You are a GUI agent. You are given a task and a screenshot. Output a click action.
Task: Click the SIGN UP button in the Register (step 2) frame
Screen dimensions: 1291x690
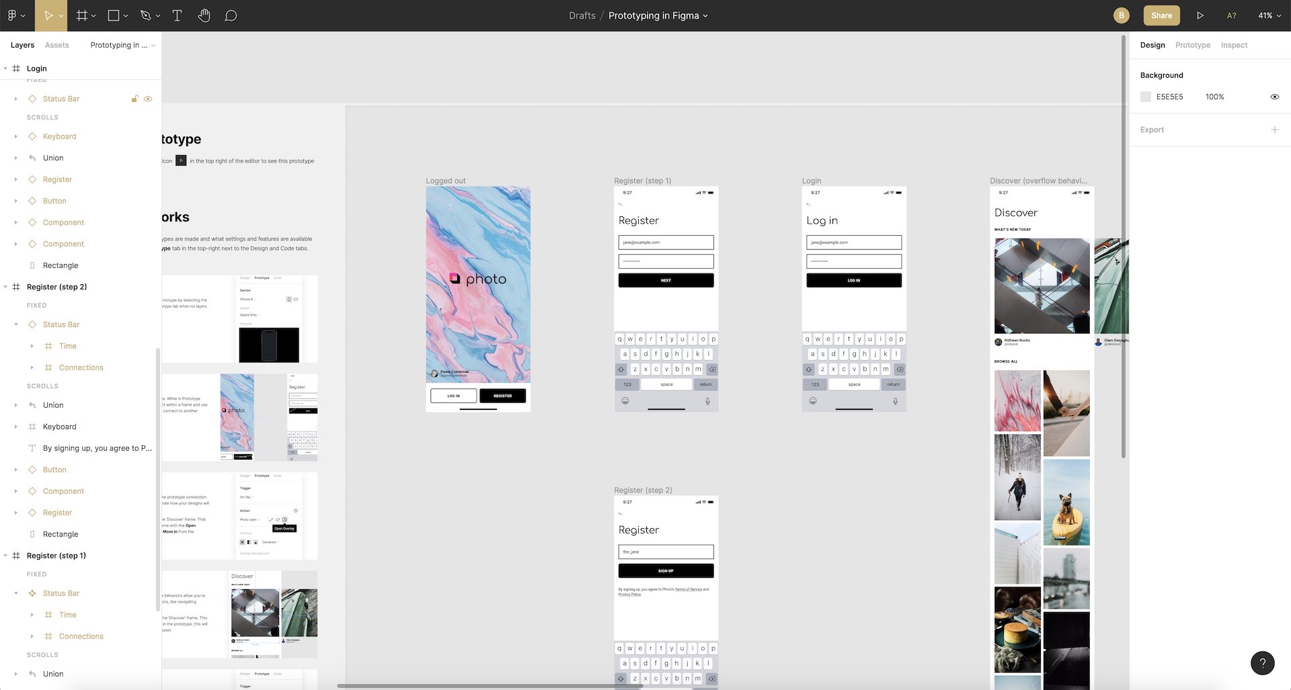pos(666,570)
